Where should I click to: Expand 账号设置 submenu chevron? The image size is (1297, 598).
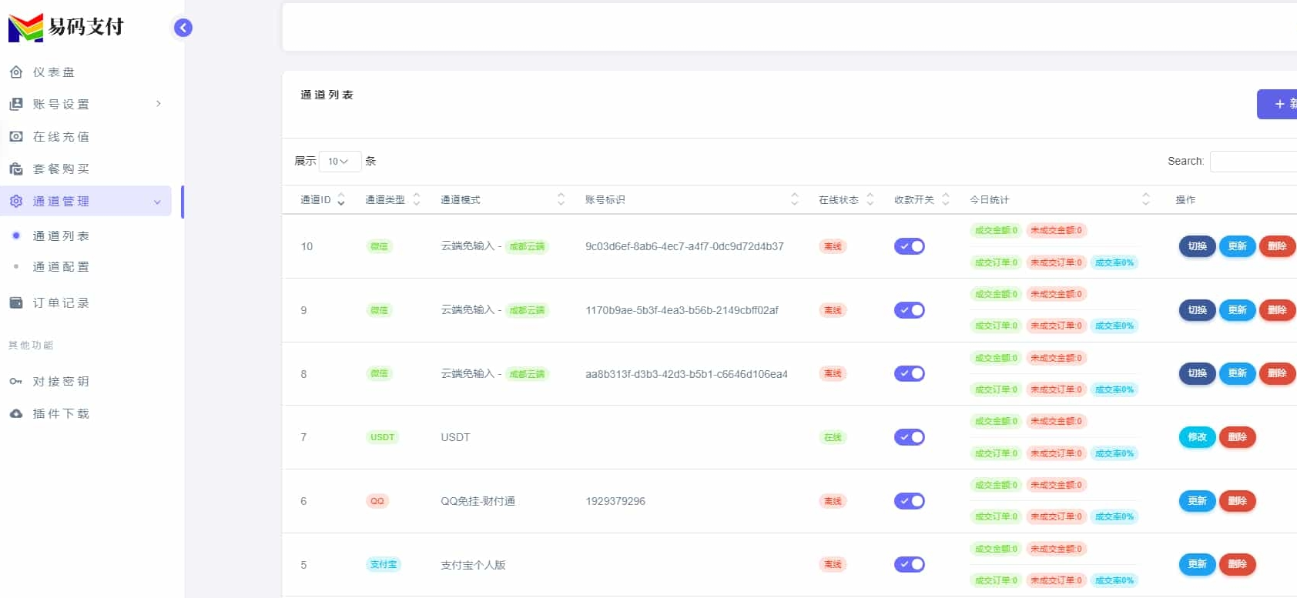pyautogui.click(x=159, y=104)
